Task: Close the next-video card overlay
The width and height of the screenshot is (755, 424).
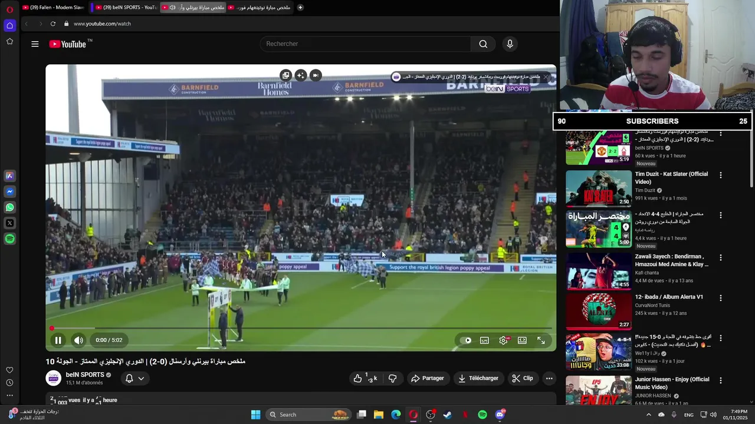Action: pyautogui.click(x=546, y=77)
